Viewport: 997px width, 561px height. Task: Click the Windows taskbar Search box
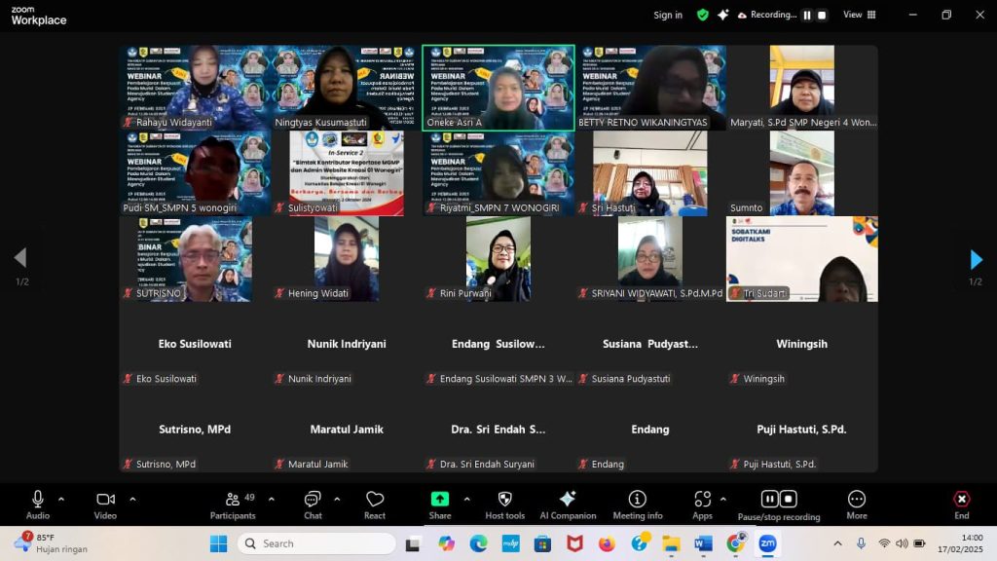pyautogui.click(x=316, y=543)
